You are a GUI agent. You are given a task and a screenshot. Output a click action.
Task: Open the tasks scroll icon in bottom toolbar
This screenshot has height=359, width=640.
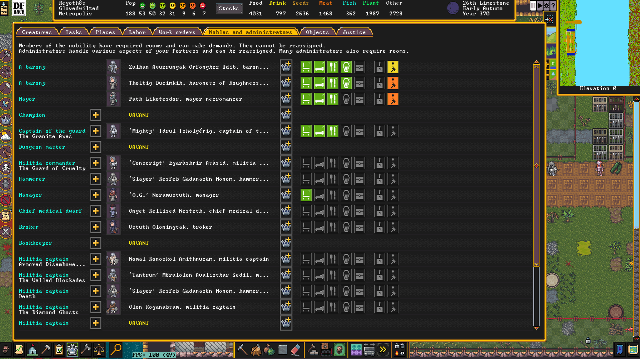tap(19, 350)
